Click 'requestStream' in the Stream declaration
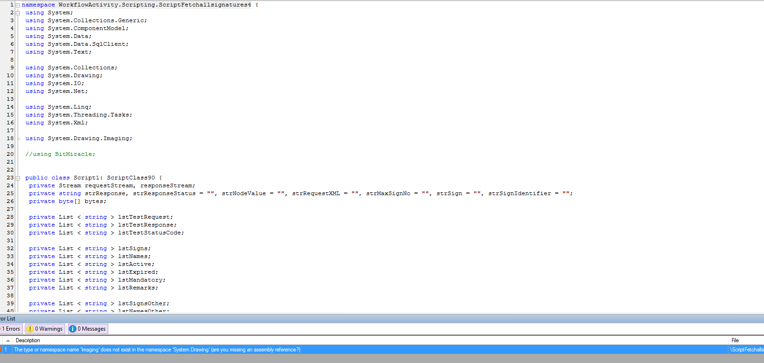This screenshot has height=363, width=764. pyautogui.click(x=109, y=186)
